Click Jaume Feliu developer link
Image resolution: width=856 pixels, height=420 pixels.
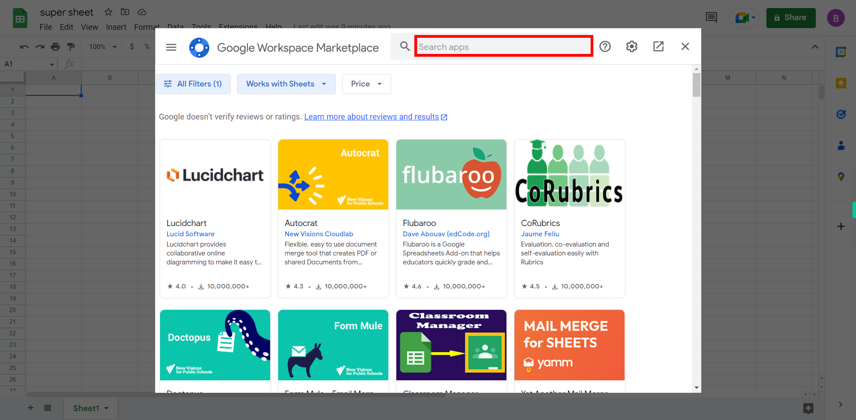pyautogui.click(x=540, y=234)
